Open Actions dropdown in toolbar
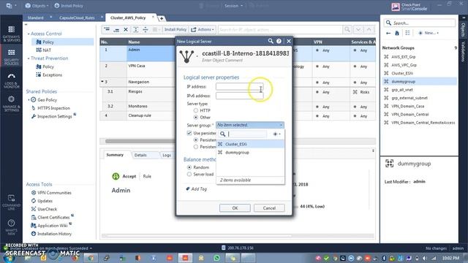The width and height of the screenshot is (468, 263). 203,29
